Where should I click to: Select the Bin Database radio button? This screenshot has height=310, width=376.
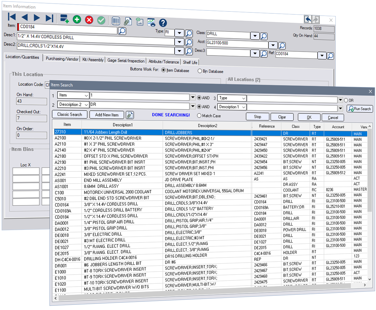(200, 71)
